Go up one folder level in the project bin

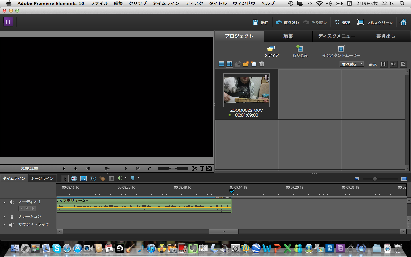tap(238, 64)
